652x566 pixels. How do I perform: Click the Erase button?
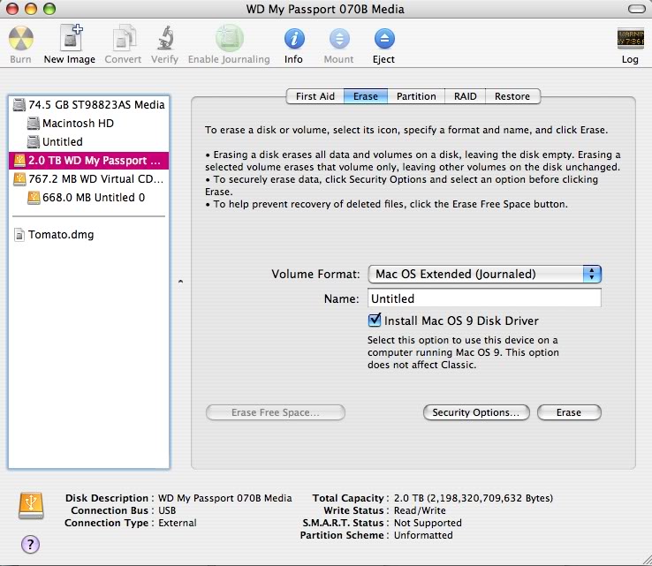click(x=569, y=412)
